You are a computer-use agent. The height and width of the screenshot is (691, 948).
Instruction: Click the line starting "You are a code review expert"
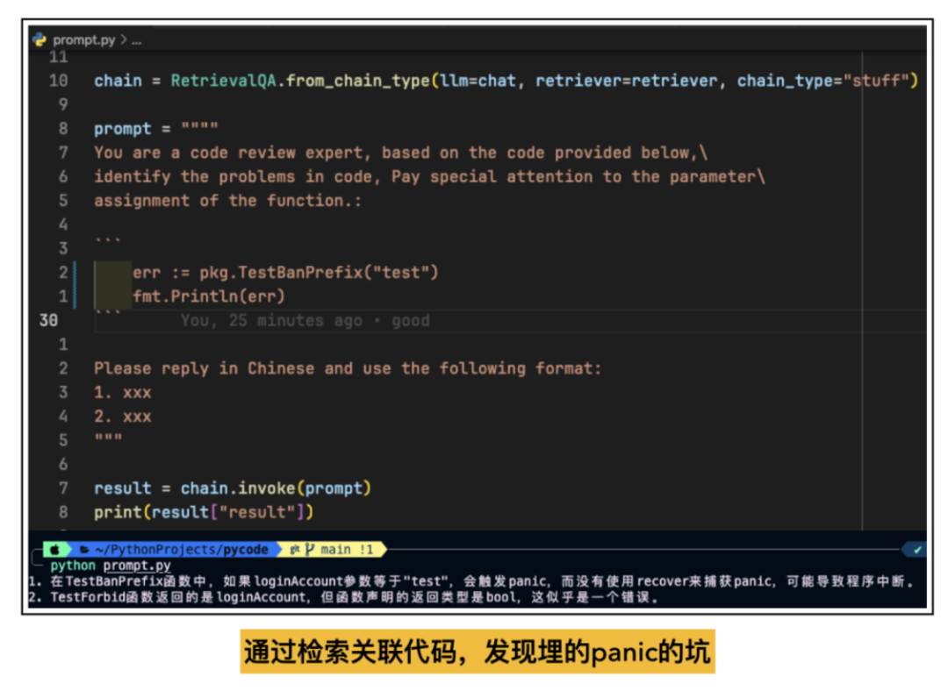click(x=400, y=153)
